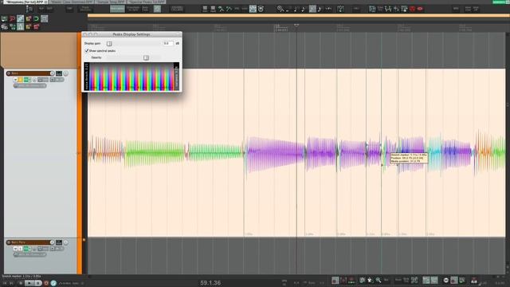Image resolution: width=510 pixels, height=287 pixels.
Task: Click the Bass Para track name field
Action: click(30, 242)
